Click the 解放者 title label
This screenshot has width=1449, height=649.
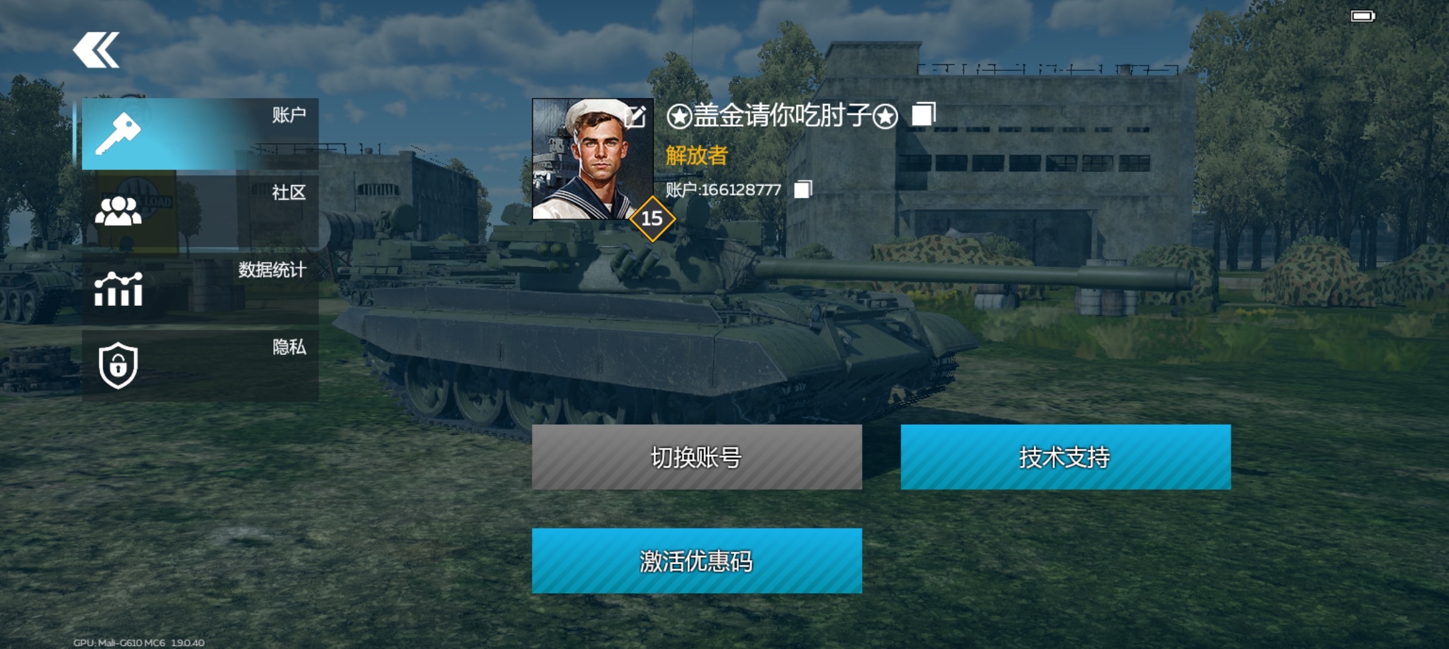click(696, 156)
